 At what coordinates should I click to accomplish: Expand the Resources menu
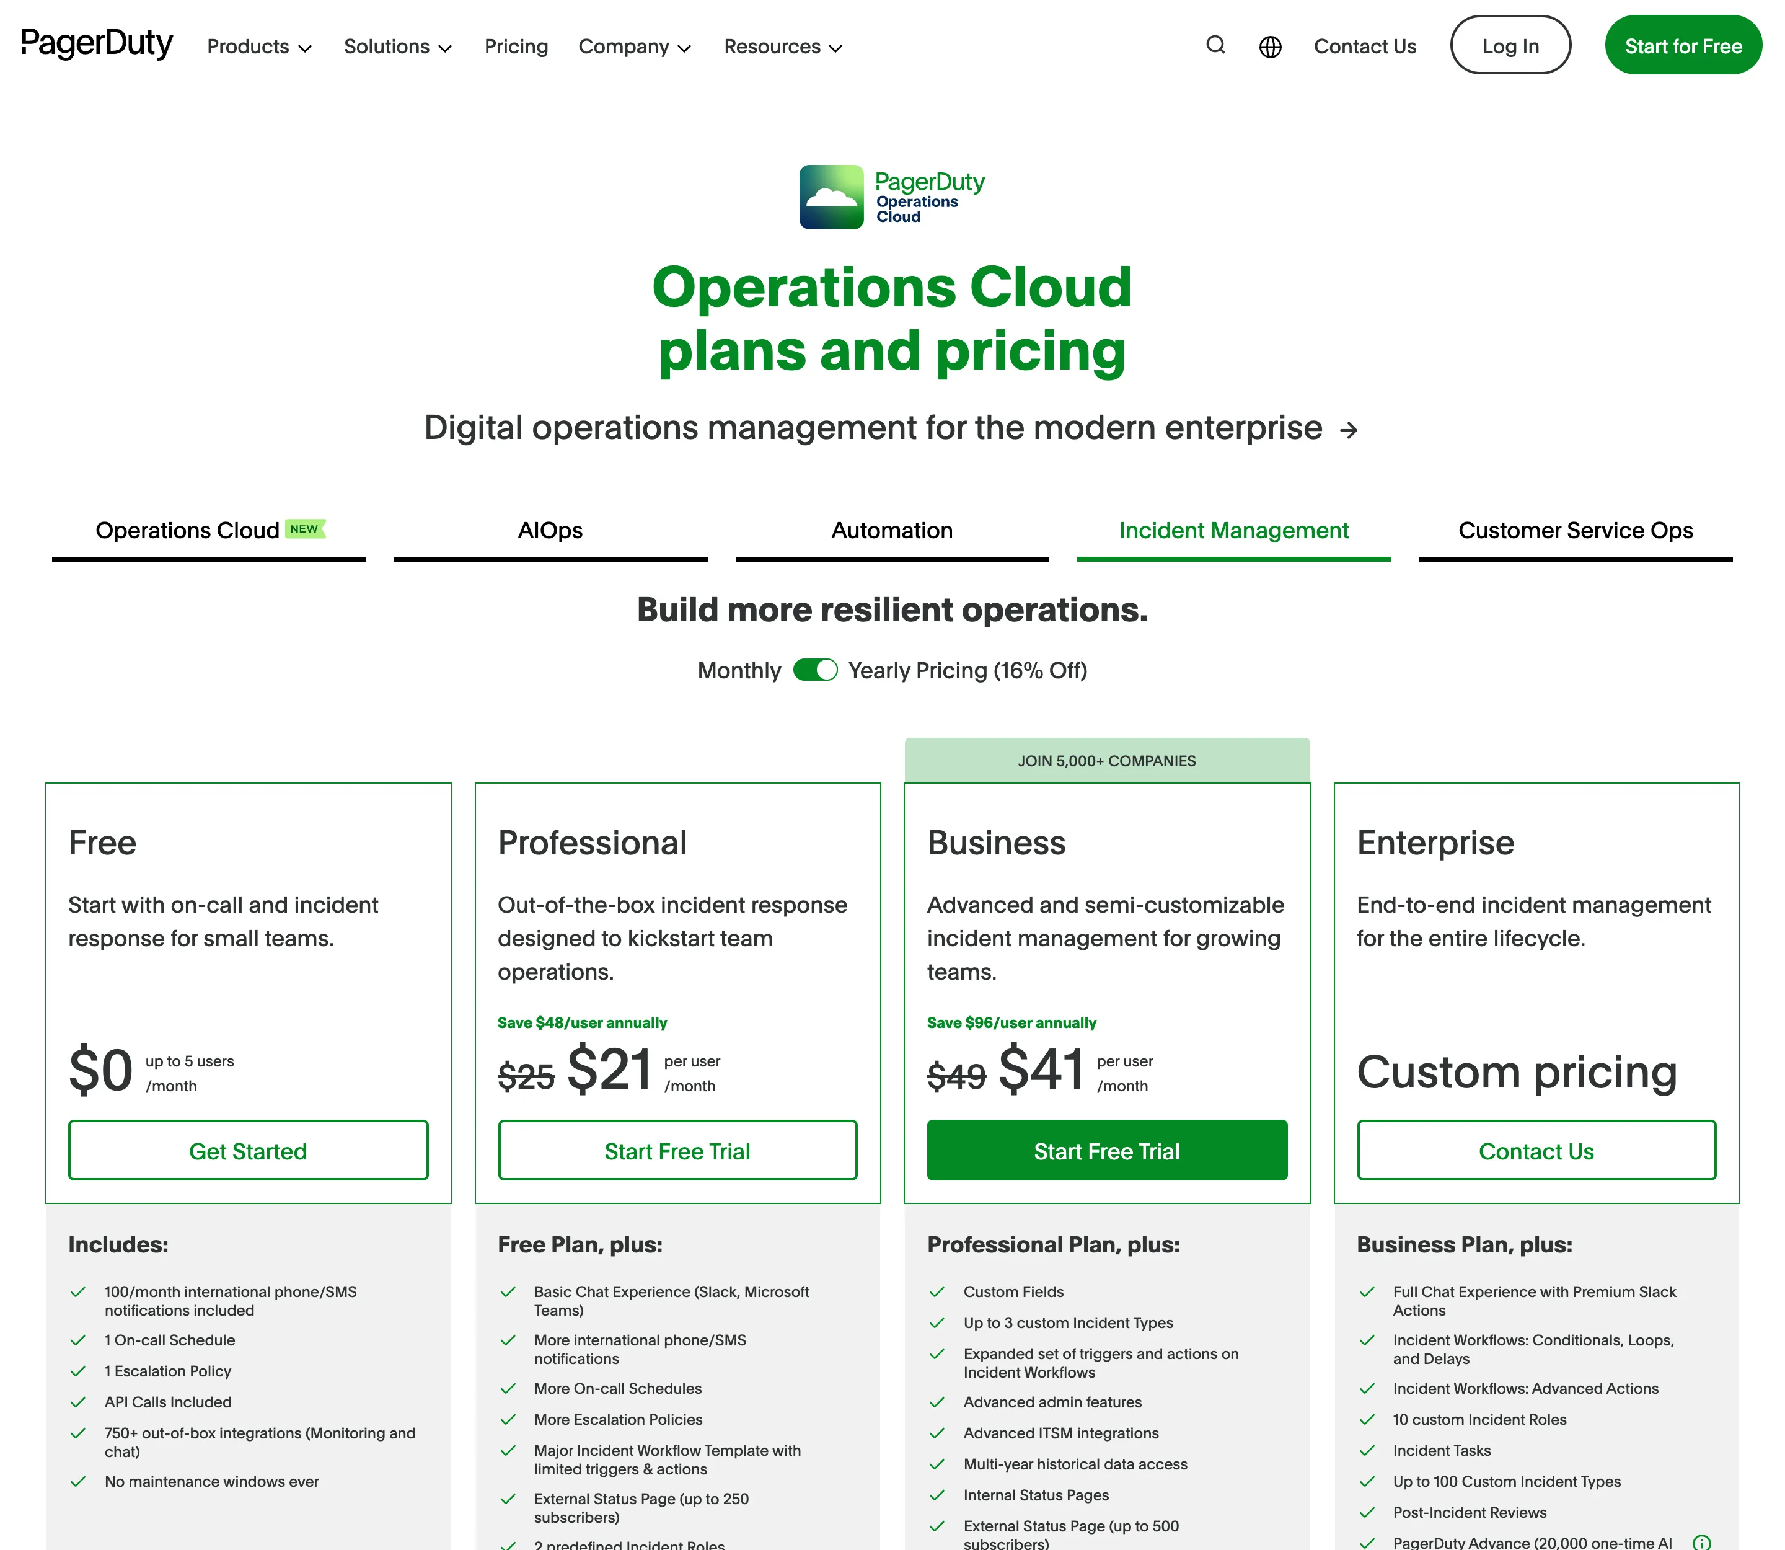coord(783,46)
